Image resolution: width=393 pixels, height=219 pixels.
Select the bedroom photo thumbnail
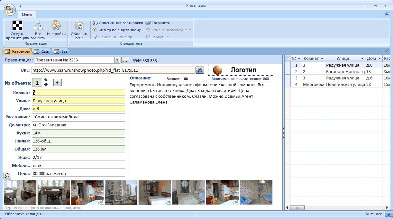click(x=189, y=192)
